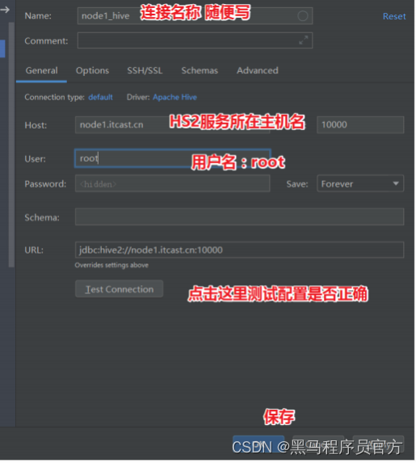Image resolution: width=416 pixels, height=463 pixels.
Task: Click the Password hidden field
Action: coord(172,183)
